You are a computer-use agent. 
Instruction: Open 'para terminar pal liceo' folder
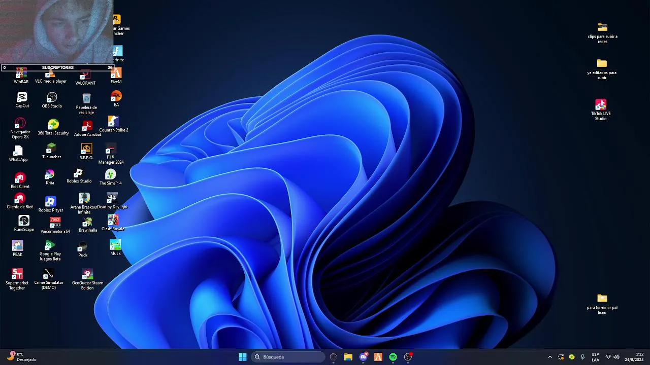click(x=602, y=304)
